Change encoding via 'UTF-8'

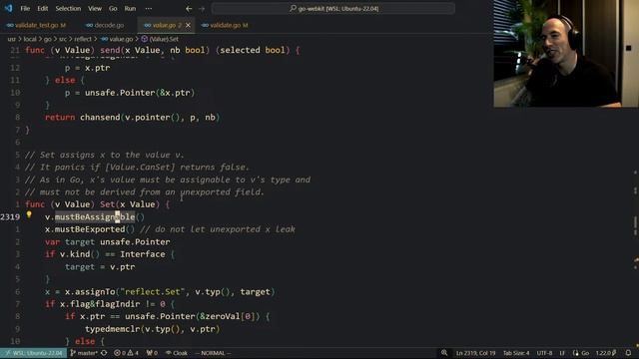(544, 353)
